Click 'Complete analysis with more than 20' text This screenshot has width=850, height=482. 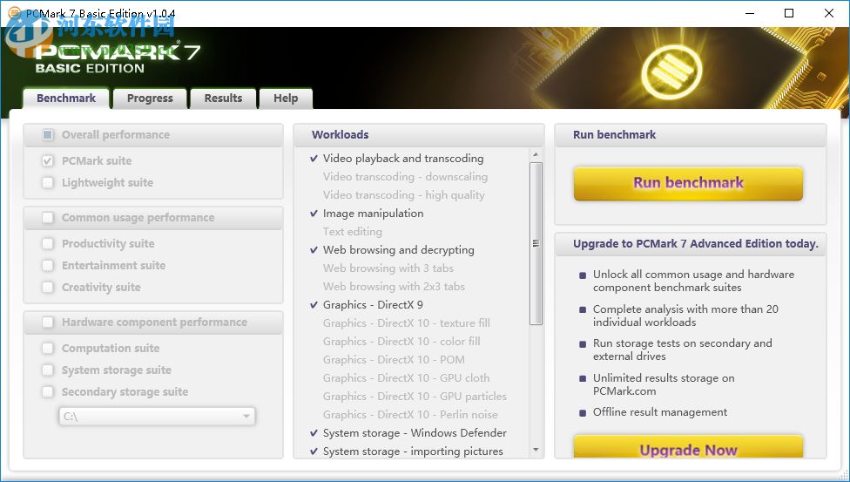(x=685, y=316)
